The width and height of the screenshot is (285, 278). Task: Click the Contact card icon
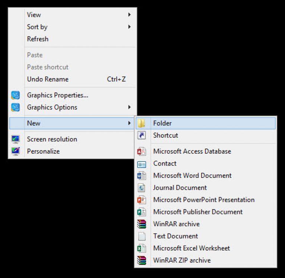[x=142, y=164]
